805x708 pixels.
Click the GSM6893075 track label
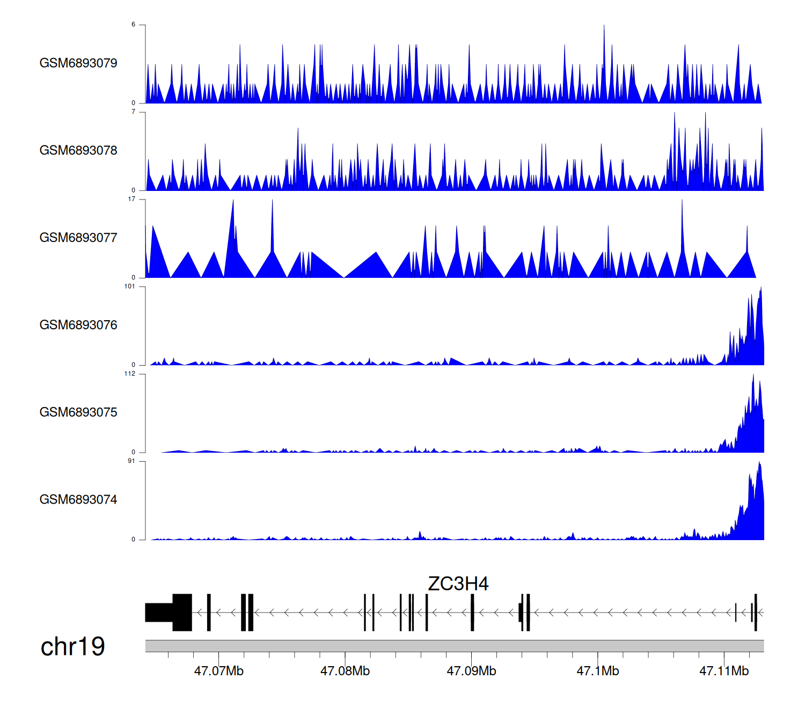point(78,412)
